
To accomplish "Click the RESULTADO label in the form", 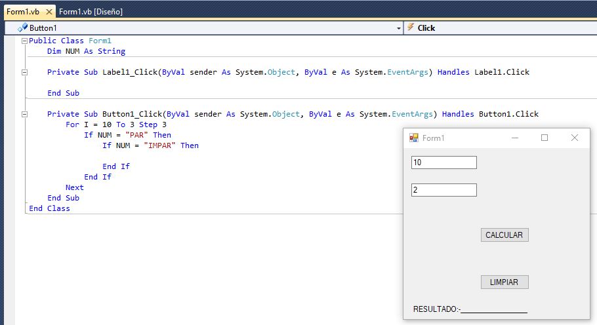I will [436, 309].
